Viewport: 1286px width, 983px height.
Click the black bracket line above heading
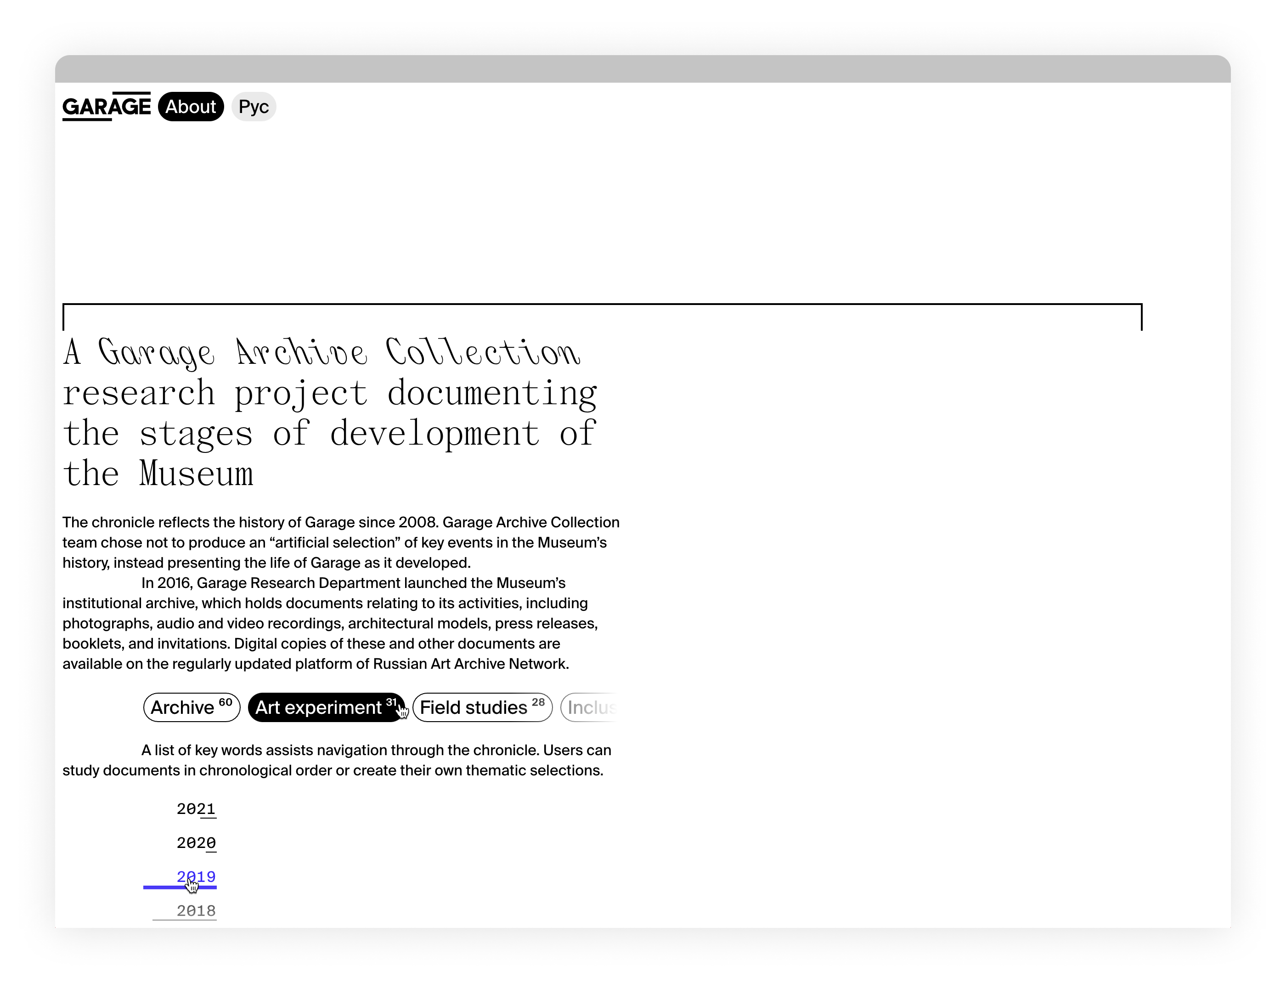click(602, 304)
